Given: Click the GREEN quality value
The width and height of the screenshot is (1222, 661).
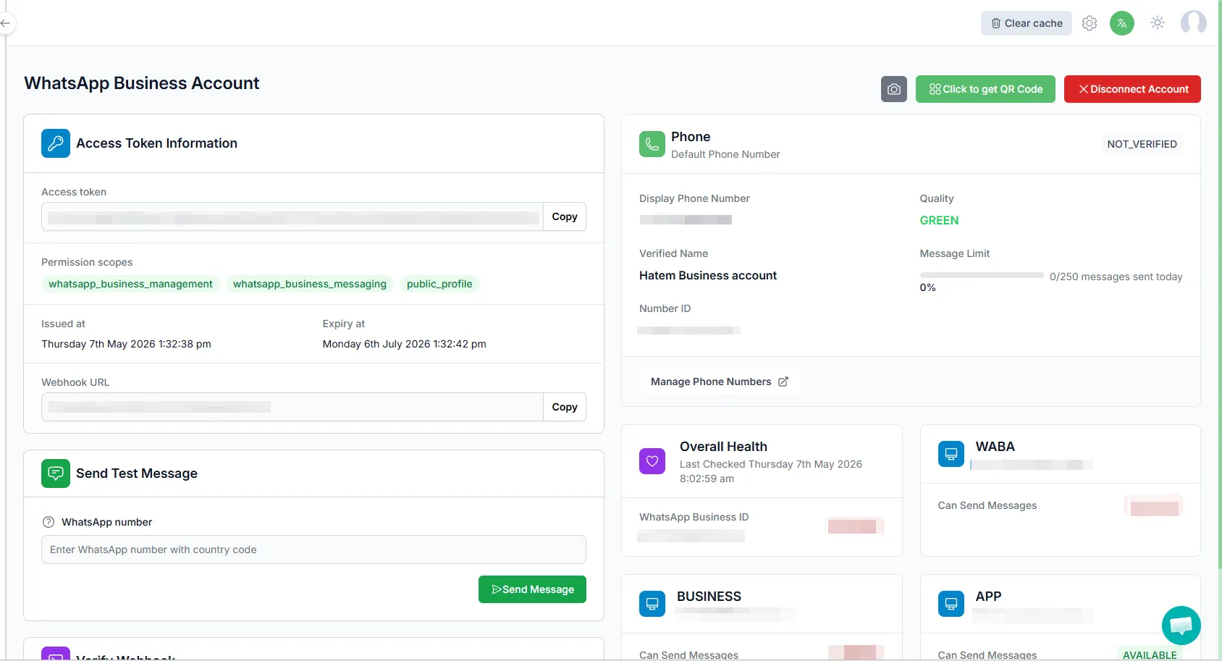Looking at the screenshot, I should pyautogui.click(x=939, y=220).
